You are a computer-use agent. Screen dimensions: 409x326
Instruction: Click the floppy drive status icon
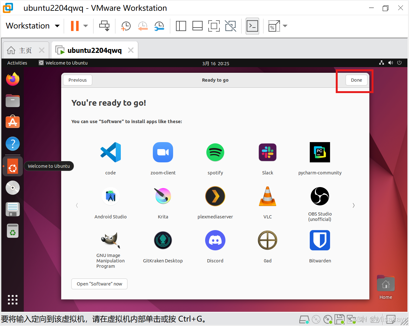(340, 319)
